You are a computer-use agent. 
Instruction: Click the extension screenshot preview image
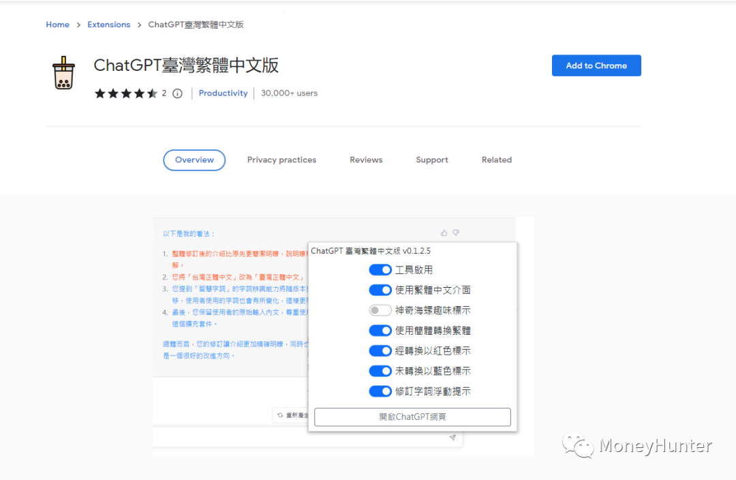pyautogui.click(x=343, y=336)
